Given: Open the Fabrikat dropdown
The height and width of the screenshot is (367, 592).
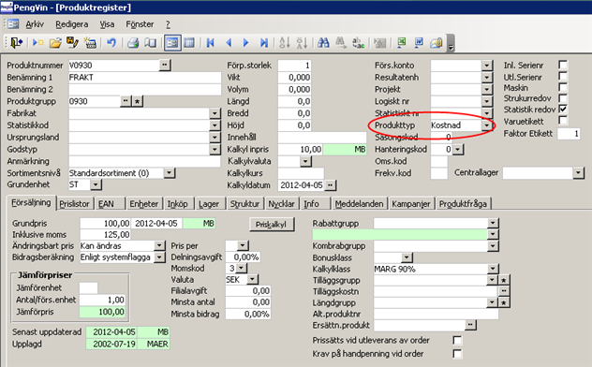Looking at the screenshot, I should click(215, 113).
